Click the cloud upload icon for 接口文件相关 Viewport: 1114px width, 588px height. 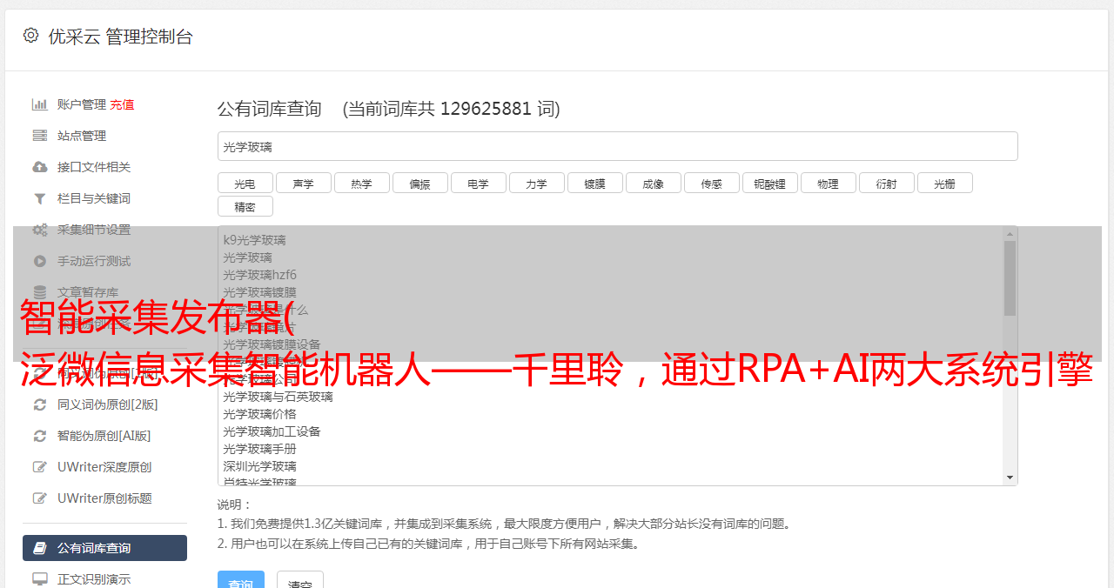(x=39, y=167)
